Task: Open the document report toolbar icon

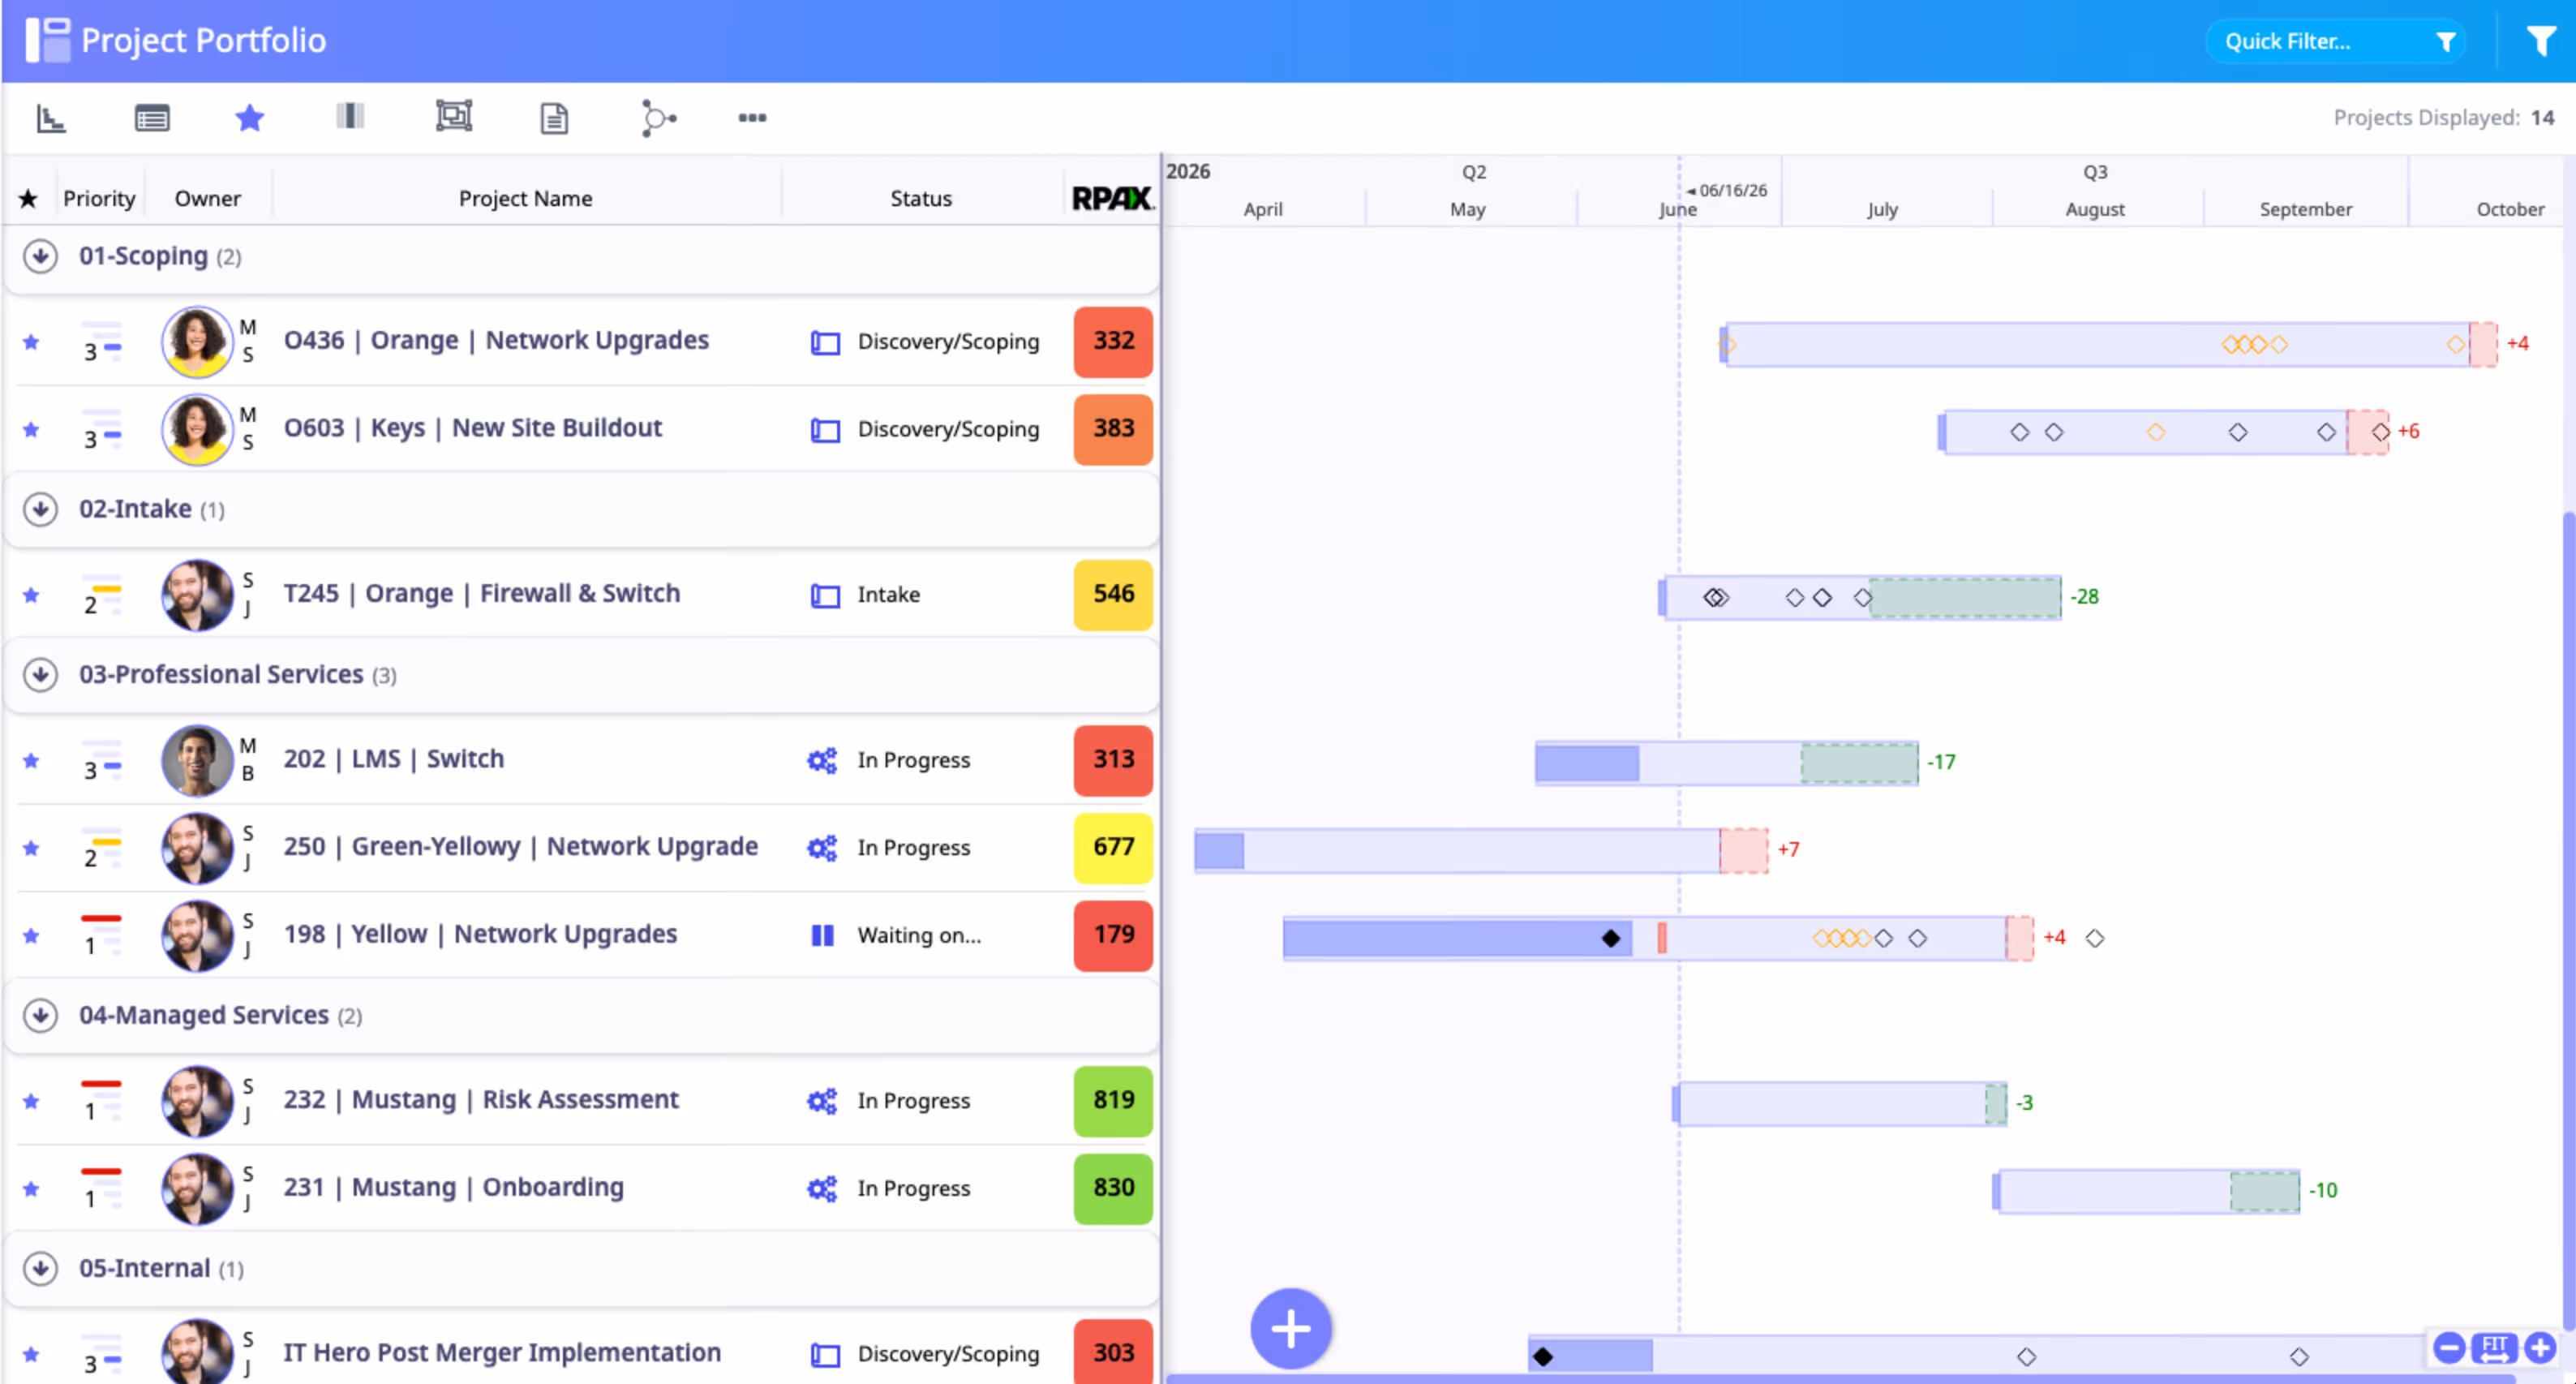Action: pos(554,118)
